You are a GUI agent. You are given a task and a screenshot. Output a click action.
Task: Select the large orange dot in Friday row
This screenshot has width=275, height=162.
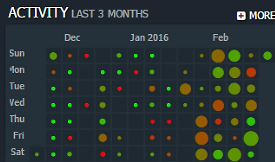[202, 138]
